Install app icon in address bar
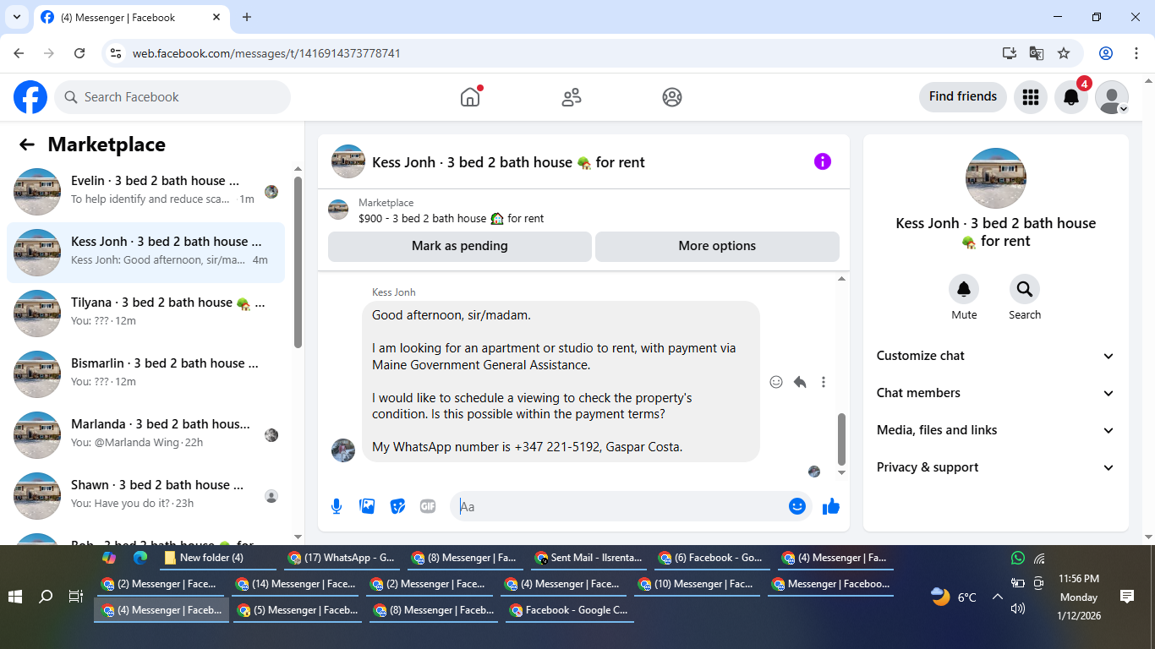This screenshot has width=1155, height=649. point(1010,53)
